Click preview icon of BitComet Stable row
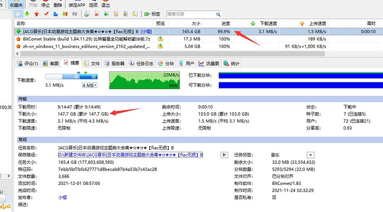Viewport: 383px width, 212px height. pyautogui.click(x=160, y=39)
